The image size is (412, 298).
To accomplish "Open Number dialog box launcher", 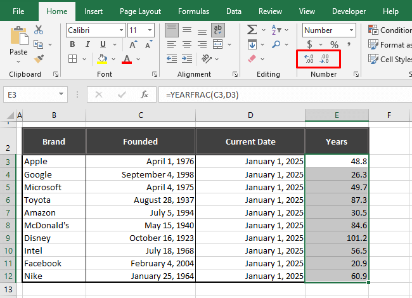I will point(356,74).
